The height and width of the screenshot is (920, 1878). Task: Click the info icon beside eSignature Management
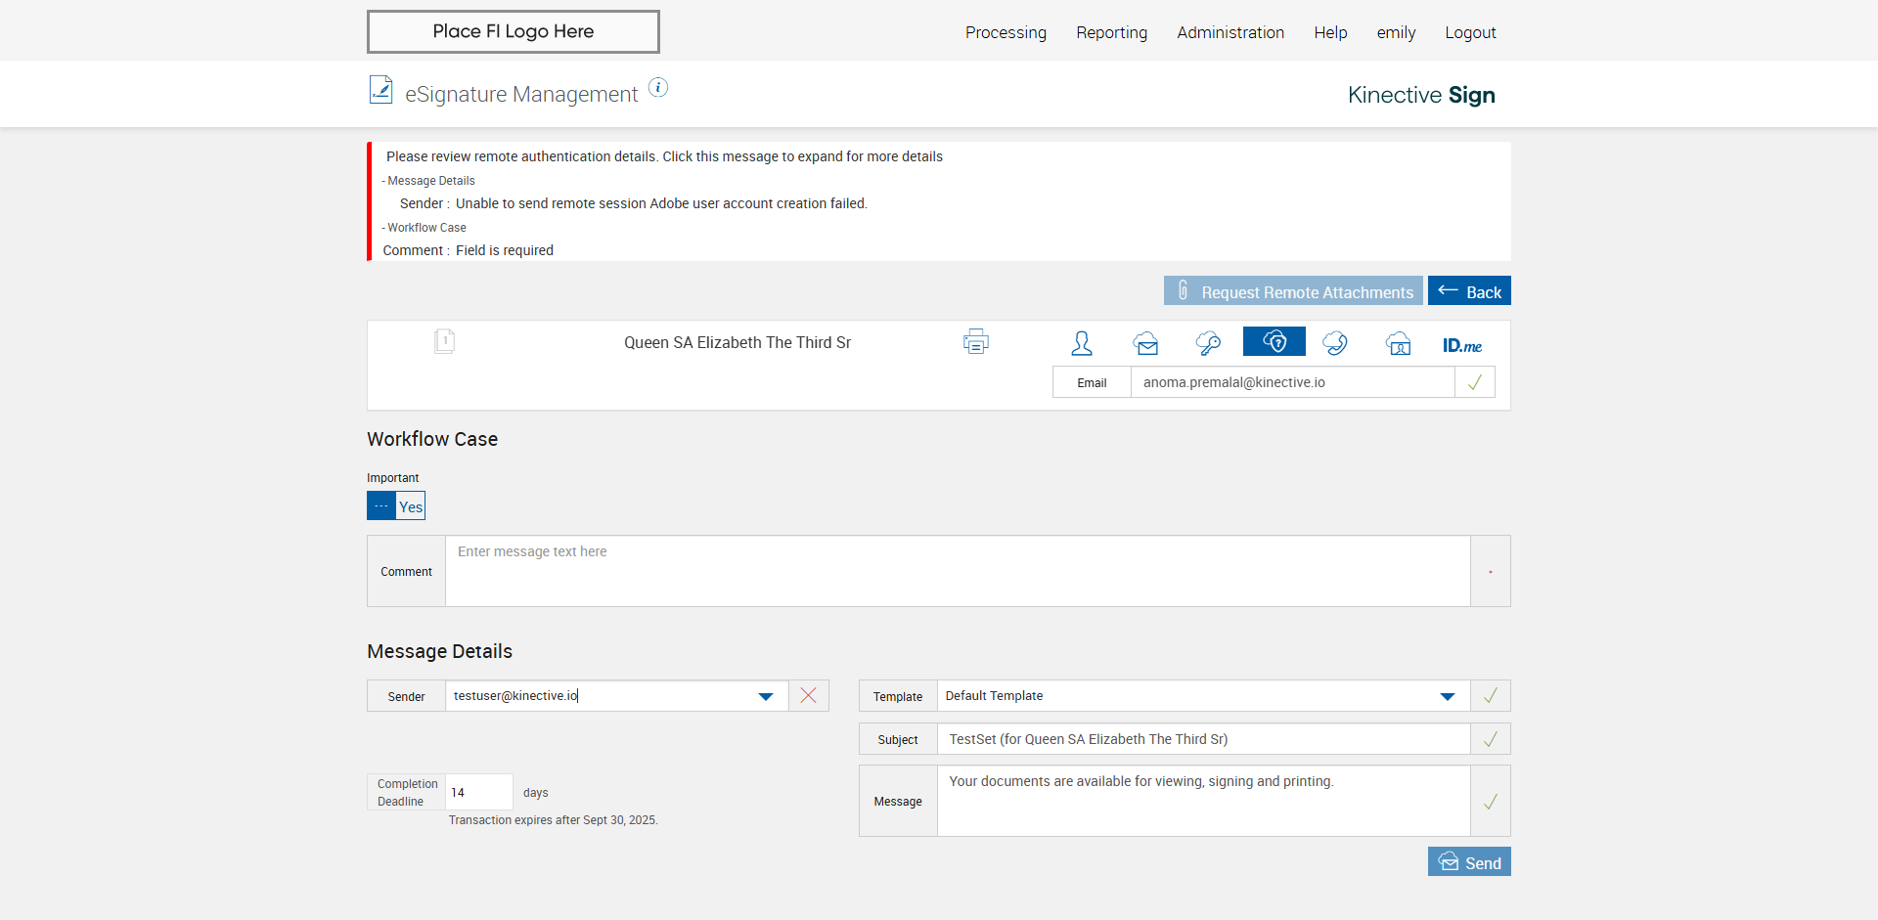658,88
